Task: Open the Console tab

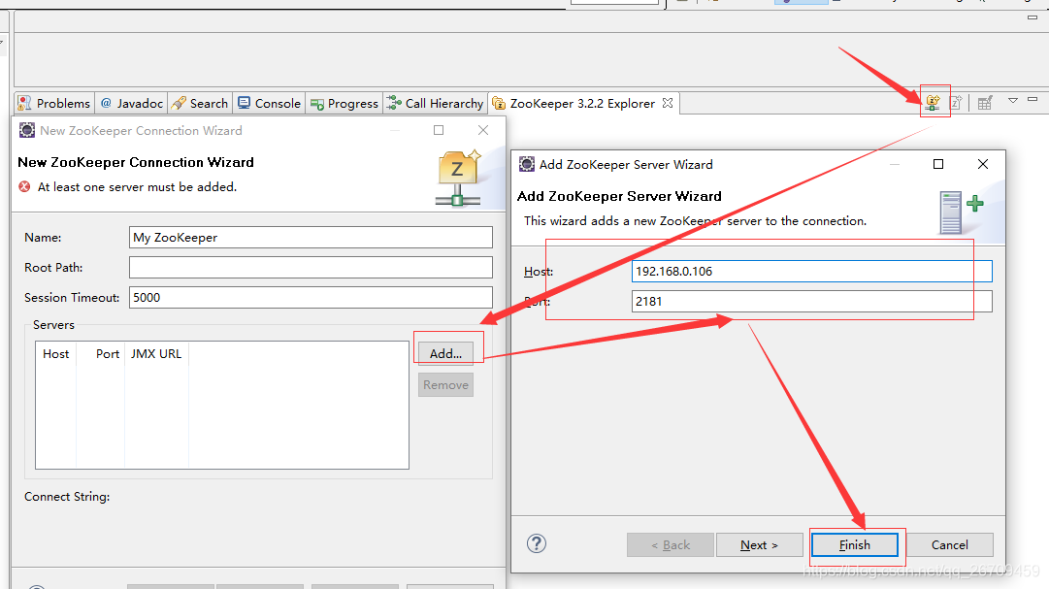Action: pos(270,103)
